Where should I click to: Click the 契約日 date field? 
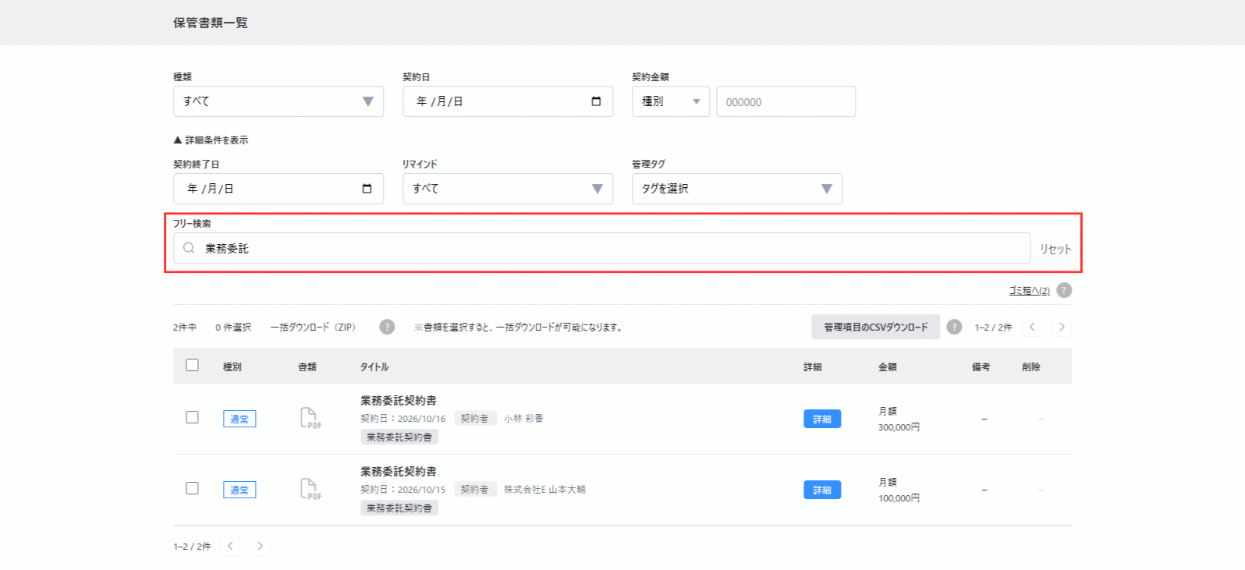508,101
